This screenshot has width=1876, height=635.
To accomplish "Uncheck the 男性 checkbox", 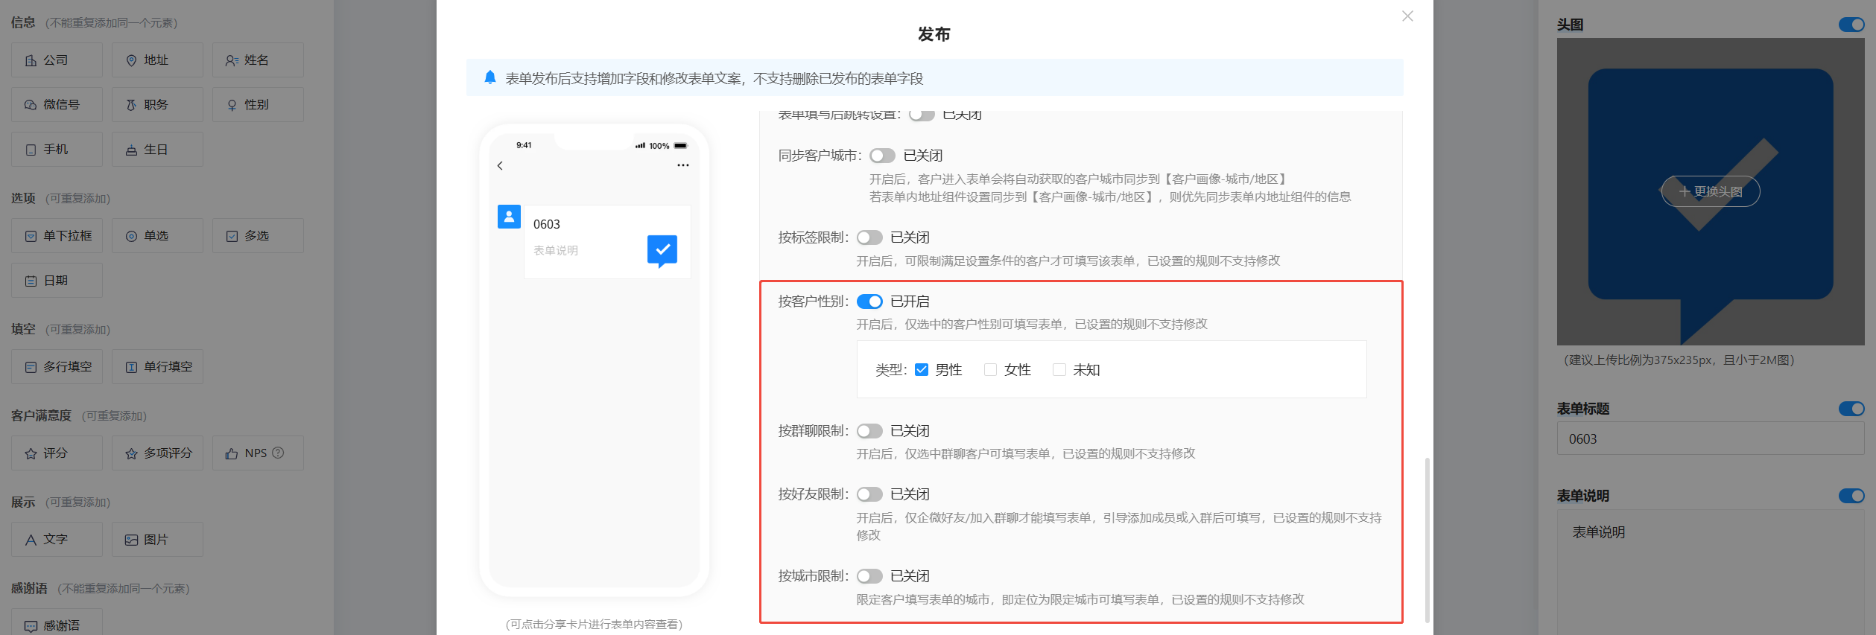I will pos(922,370).
